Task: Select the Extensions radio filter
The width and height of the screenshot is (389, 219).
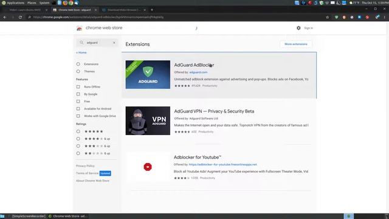Action: point(78,64)
